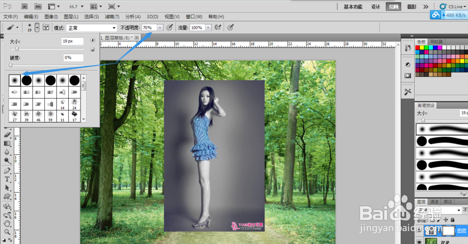
Task: Open the 图像(I) menu
Action: (51, 17)
